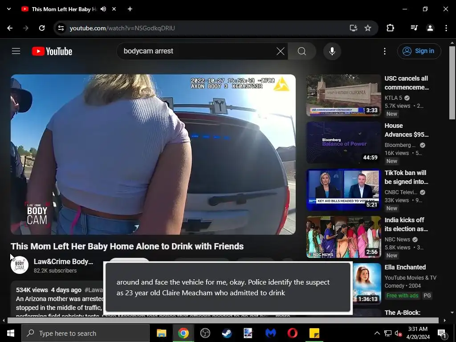Click the NBC News channel name

pos(397,239)
